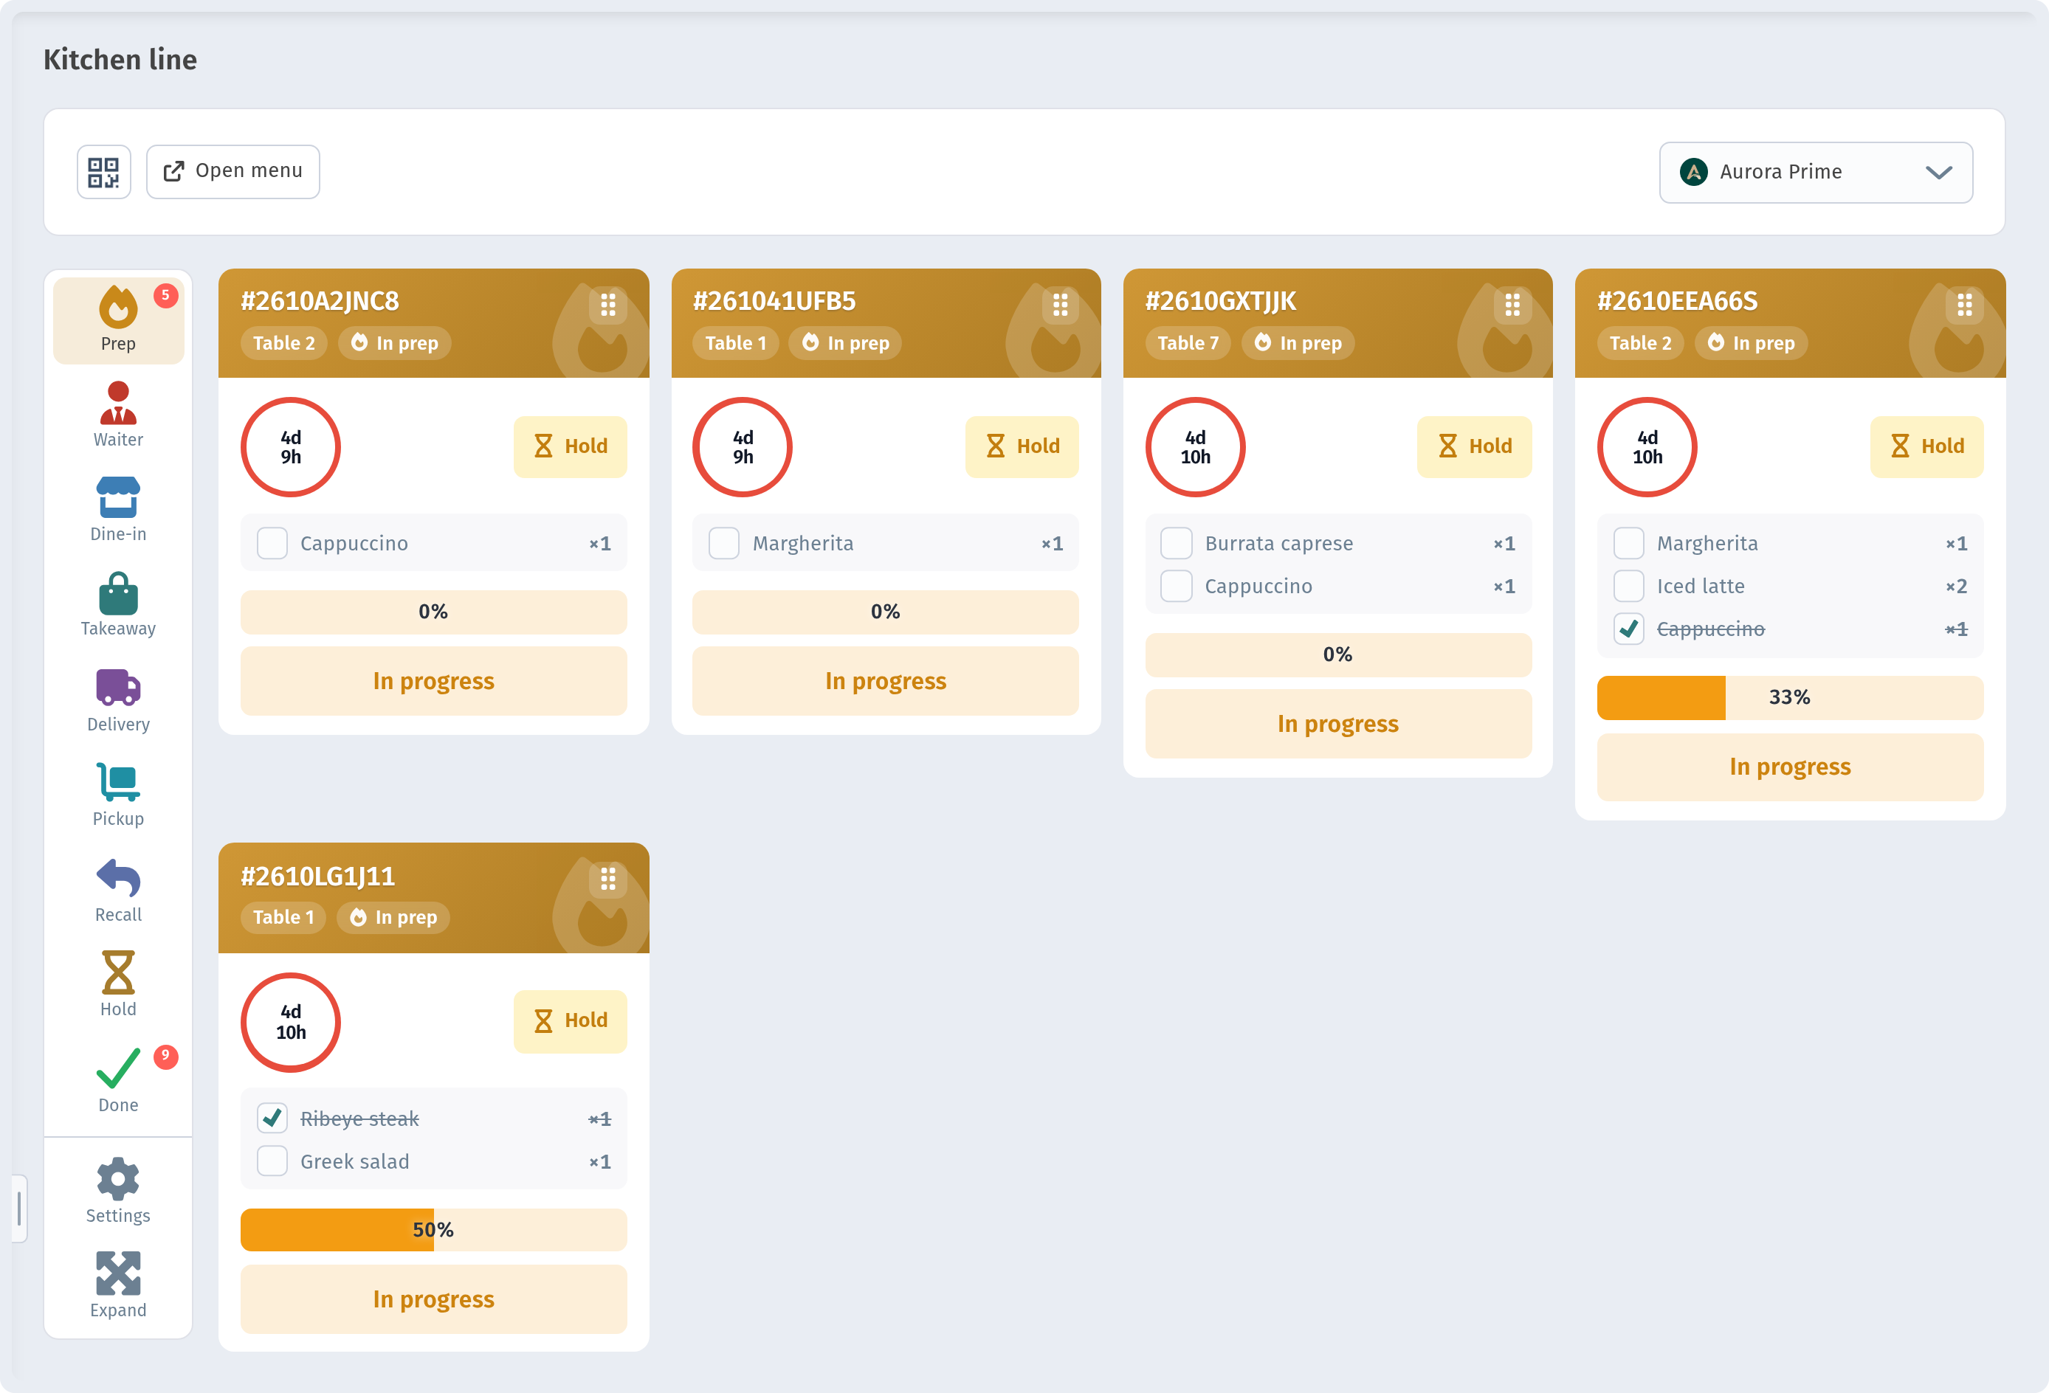Check the Iced latte item
2049x1393 pixels.
tap(1628, 586)
